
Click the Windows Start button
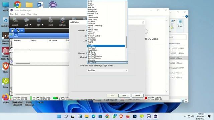tap(59, 116)
